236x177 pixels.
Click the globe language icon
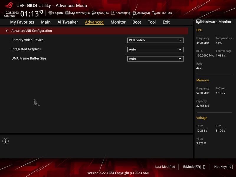pos(50,13)
